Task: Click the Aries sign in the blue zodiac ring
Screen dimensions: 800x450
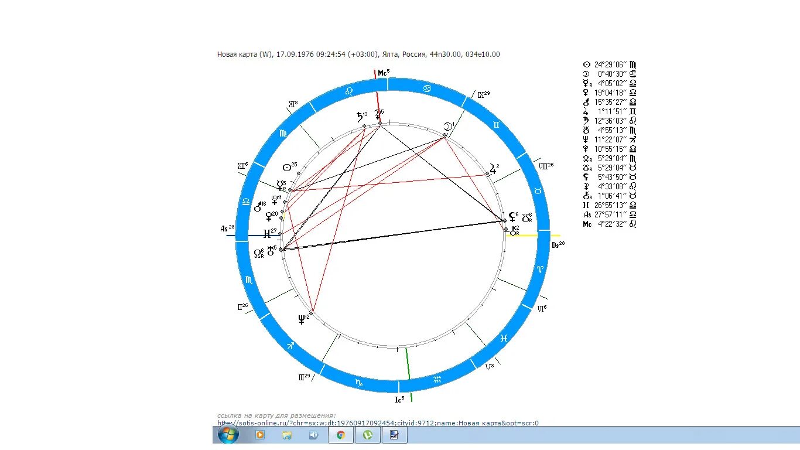Action: (540, 270)
